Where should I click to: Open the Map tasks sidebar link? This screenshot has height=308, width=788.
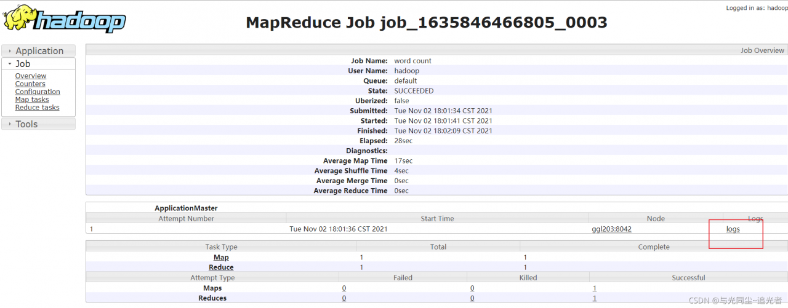click(x=32, y=100)
